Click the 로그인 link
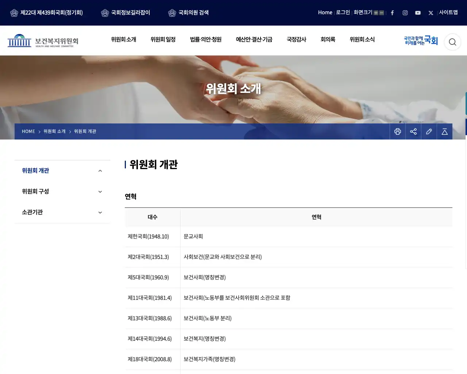The image size is (467, 374). pyautogui.click(x=343, y=12)
